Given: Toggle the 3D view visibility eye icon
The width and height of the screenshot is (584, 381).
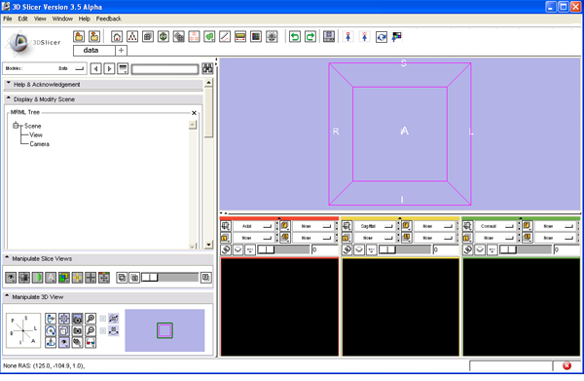Looking at the screenshot, I should 64,342.
